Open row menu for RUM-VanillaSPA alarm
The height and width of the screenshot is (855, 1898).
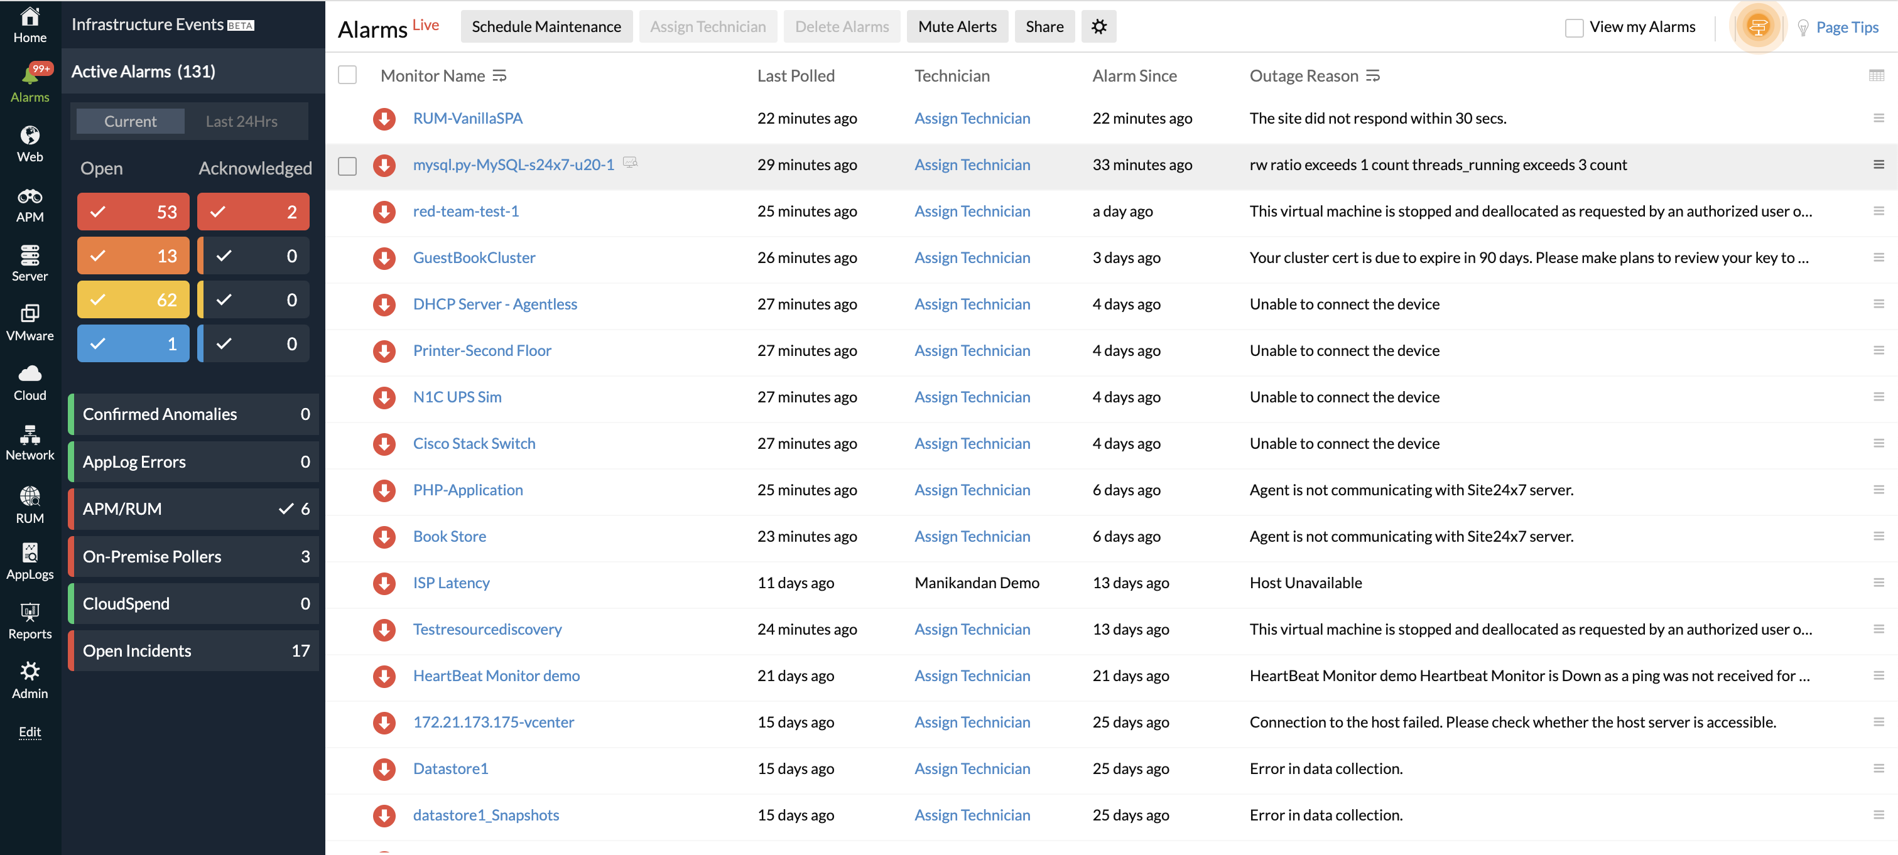pyautogui.click(x=1878, y=118)
